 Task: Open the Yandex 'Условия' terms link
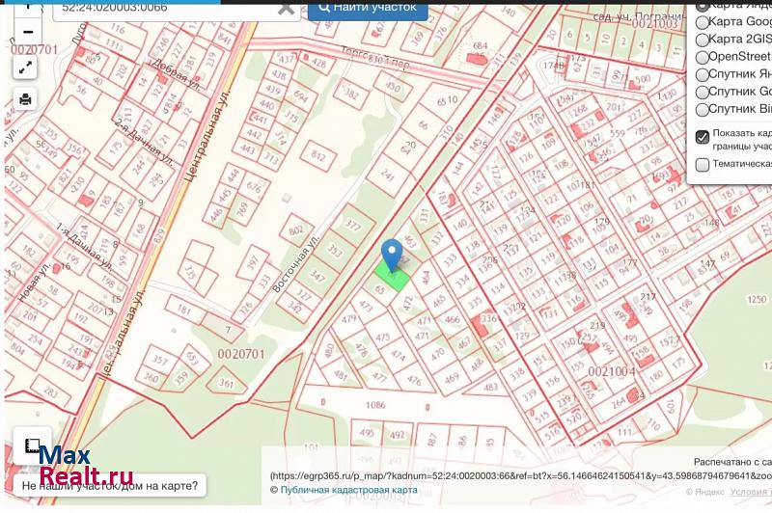click(747, 494)
